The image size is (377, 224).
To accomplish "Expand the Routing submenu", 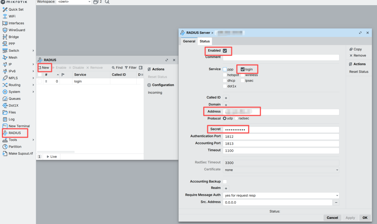I will (x=33, y=85).
